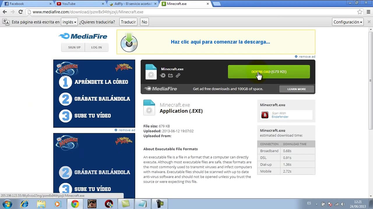Click the Minecraft.exe blue file icon in dark panel
The width and height of the screenshot is (373, 209).
click(x=151, y=72)
